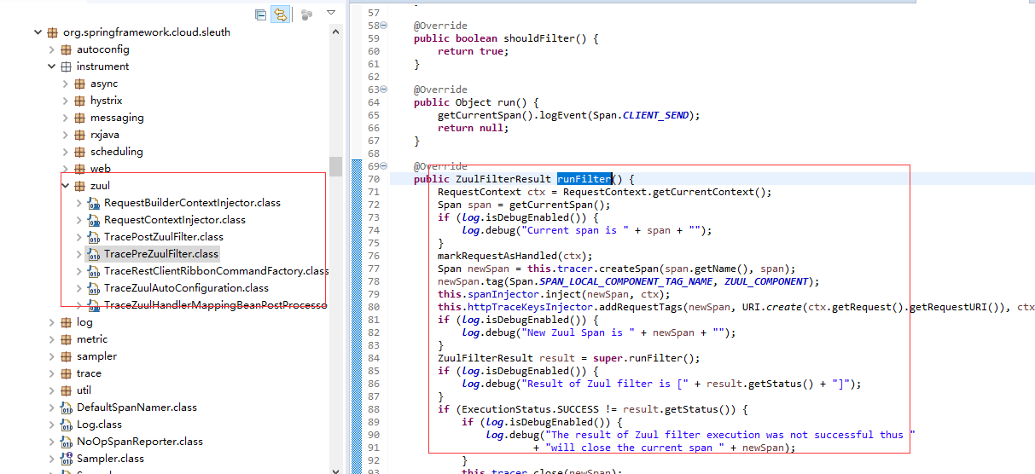Select NoOpSpanReporter.class in the tree

(x=140, y=442)
